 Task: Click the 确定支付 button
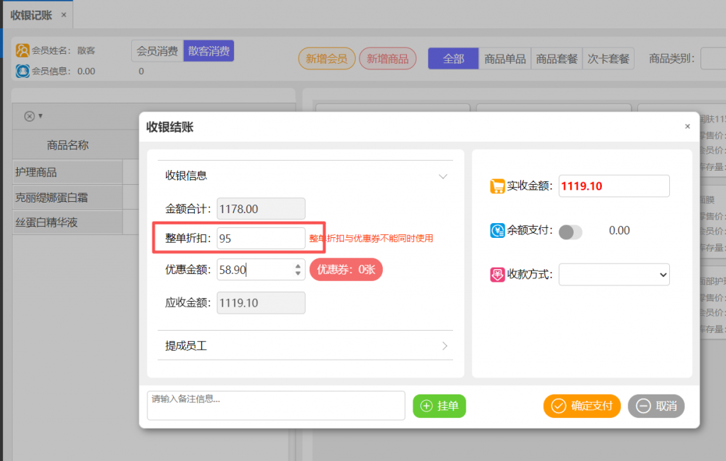click(x=582, y=406)
